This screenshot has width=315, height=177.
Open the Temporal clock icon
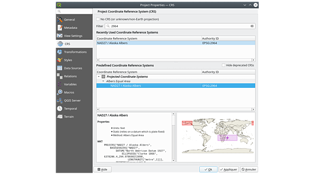pos(60,109)
